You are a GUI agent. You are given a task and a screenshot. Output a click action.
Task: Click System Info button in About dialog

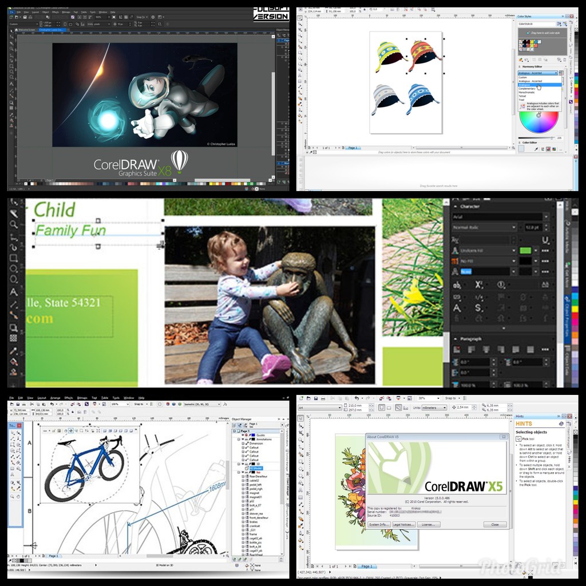(379, 525)
